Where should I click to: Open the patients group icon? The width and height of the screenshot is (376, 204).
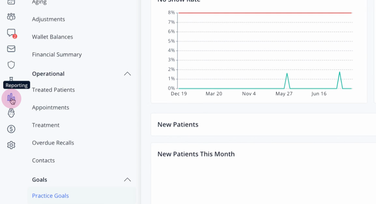pyautogui.click(x=11, y=17)
